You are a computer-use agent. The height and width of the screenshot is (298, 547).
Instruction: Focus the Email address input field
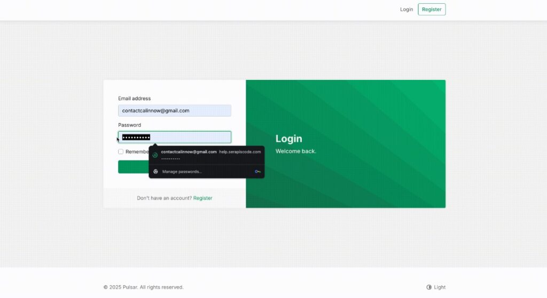tap(175, 111)
